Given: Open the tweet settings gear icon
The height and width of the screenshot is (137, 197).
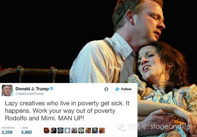Looking at the screenshot, I should tap(106, 89).
